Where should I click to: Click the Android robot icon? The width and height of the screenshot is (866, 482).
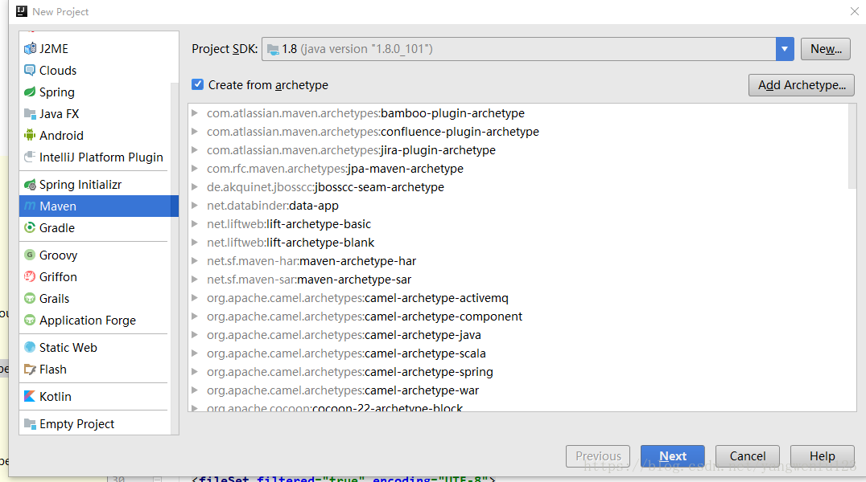30,135
